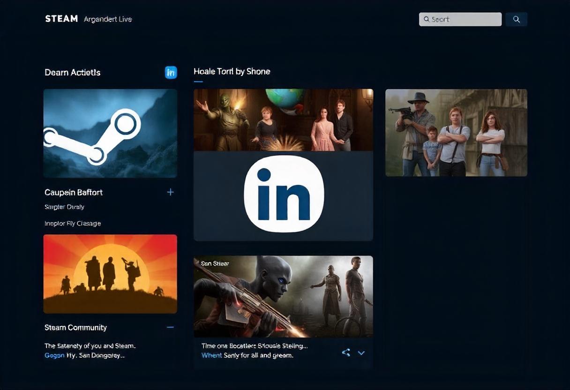
Task: Click the magnifier search button
Action: pos(516,19)
